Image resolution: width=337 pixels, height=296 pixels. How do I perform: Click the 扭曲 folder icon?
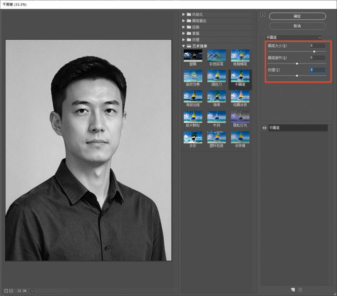pos(189,27)
